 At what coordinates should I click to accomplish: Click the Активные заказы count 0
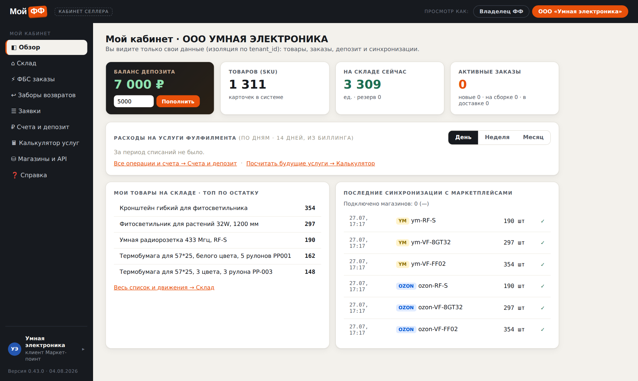point(462,84)
